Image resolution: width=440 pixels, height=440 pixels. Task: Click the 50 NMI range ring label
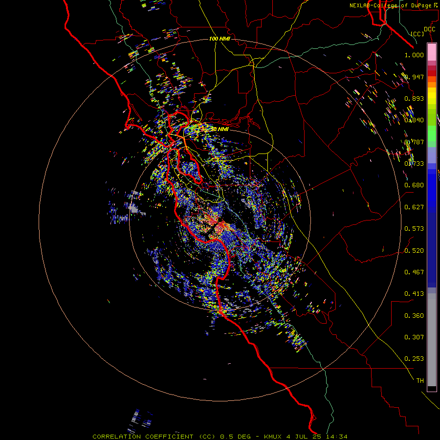coord(220,129)
